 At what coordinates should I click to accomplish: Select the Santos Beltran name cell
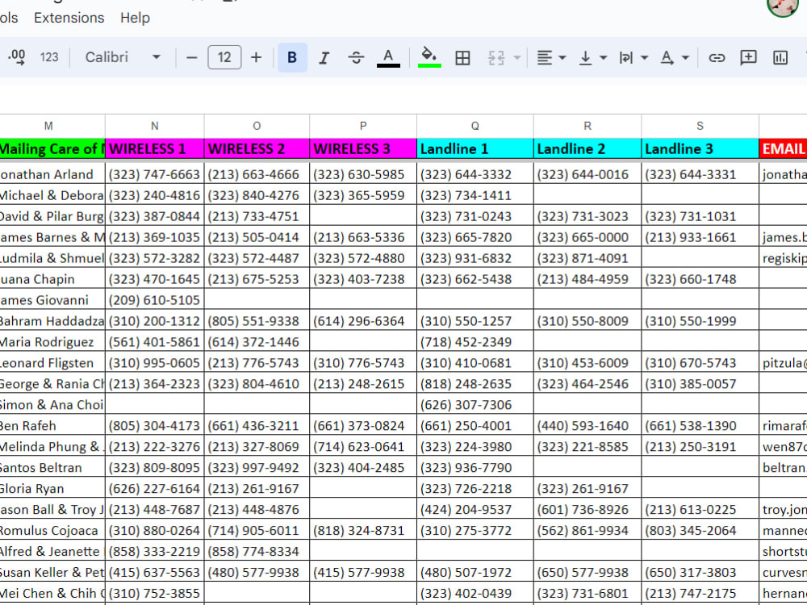pos(52,468)
